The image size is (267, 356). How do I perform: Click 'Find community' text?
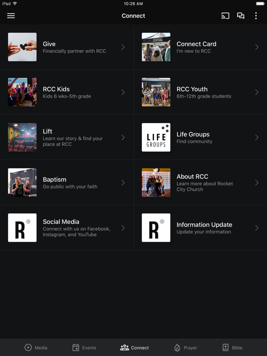(x=194, y=141)
